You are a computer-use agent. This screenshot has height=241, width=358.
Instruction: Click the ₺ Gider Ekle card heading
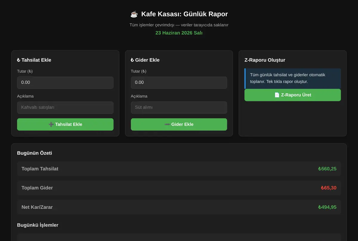(145, 60)
